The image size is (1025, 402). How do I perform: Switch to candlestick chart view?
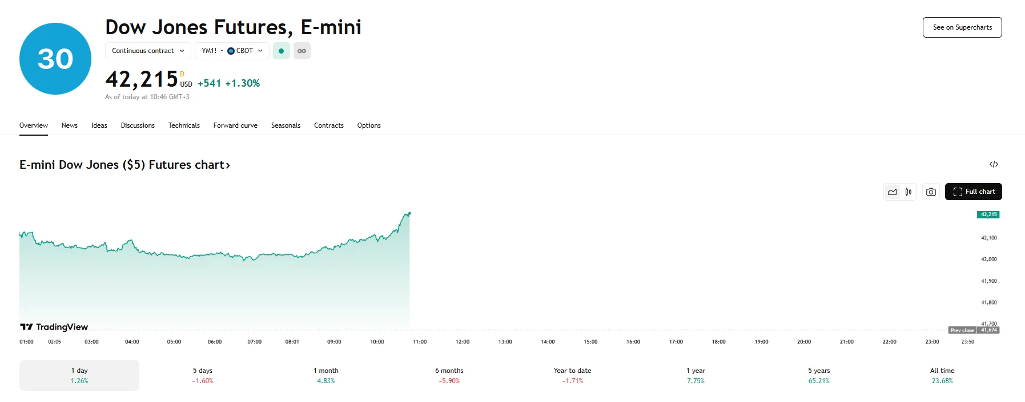point(908,192)
